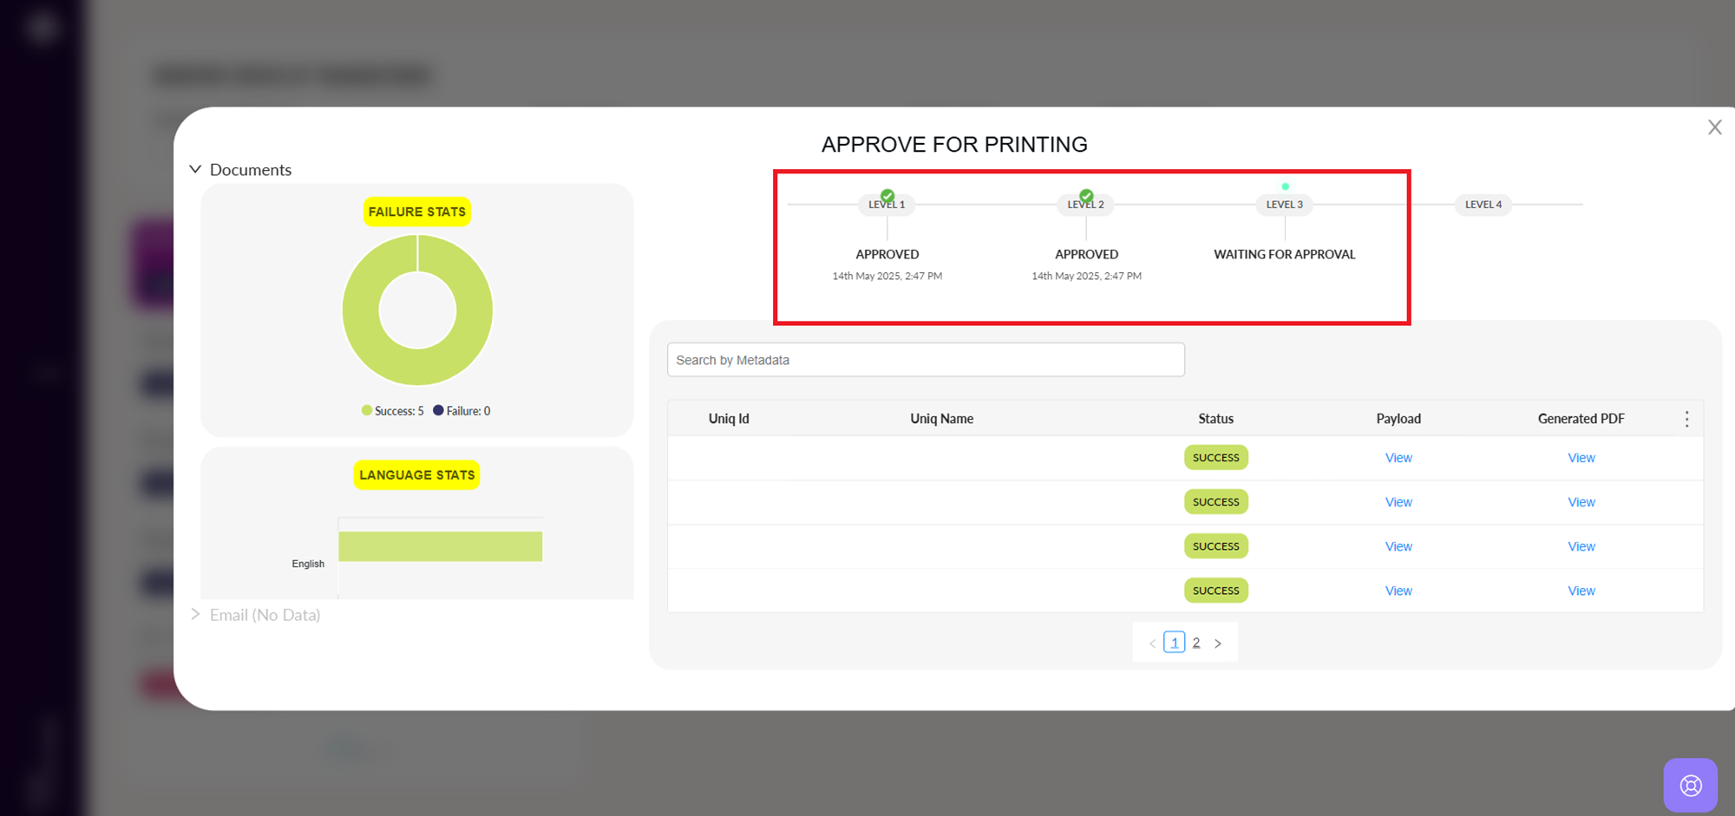The image size is (1735, 816).
Task: Toggle the Success legend item in chart
Action: coord(392,411)
